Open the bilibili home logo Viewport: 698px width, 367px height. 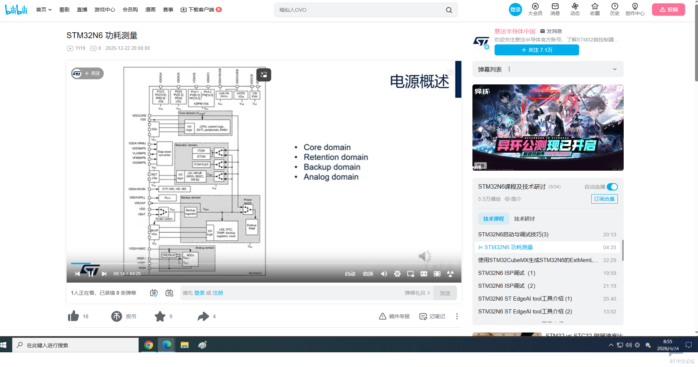(x=16, y=10)
